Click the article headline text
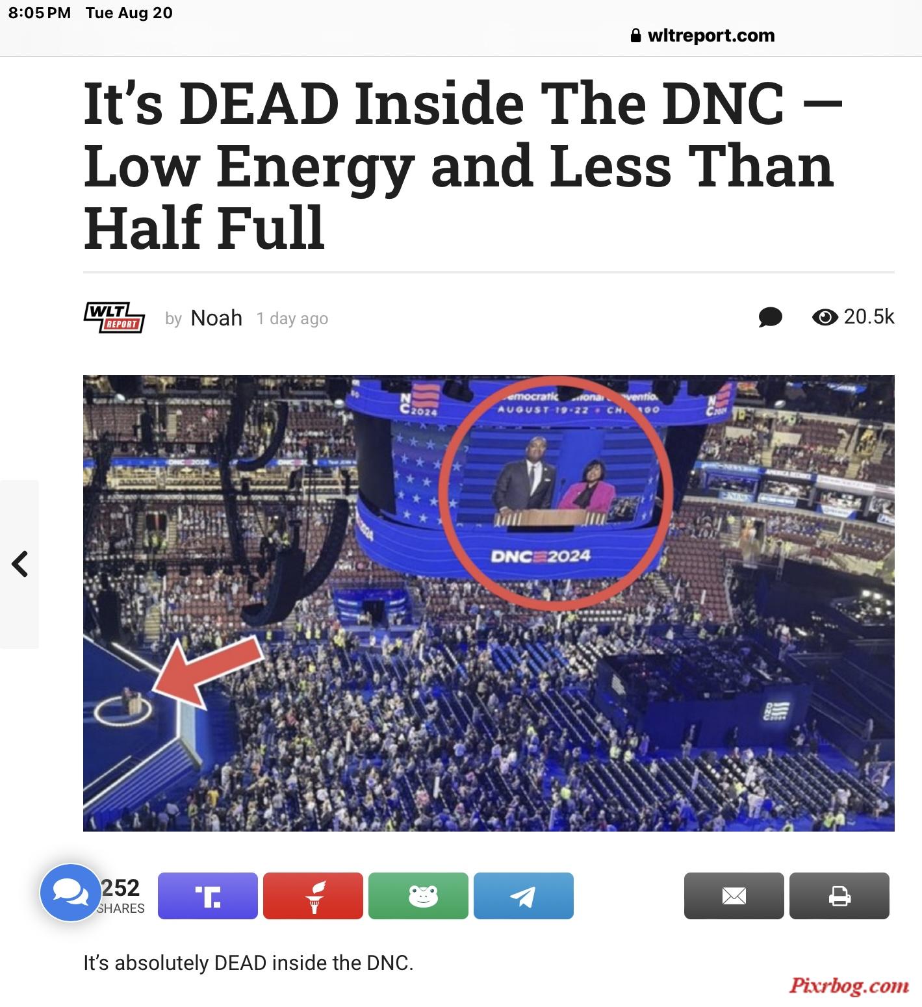The image size is (922, 1007). 463,165
